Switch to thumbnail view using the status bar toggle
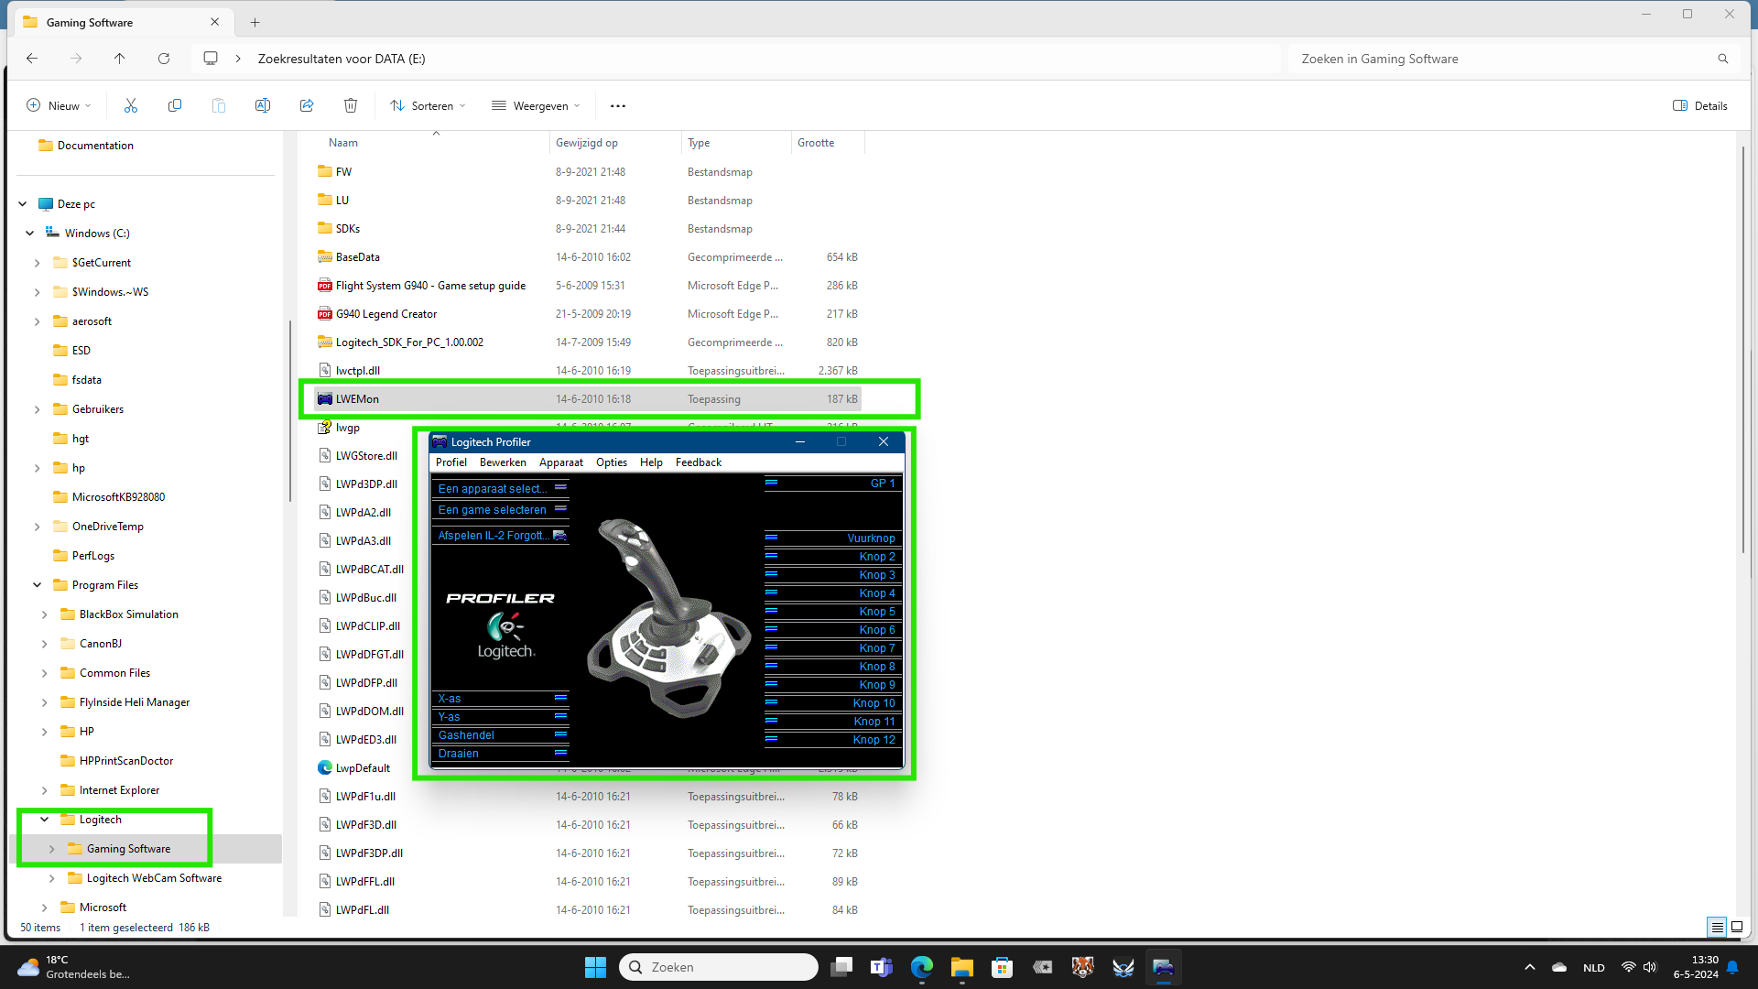1758x989 pixels. (x=1737, y=927)
